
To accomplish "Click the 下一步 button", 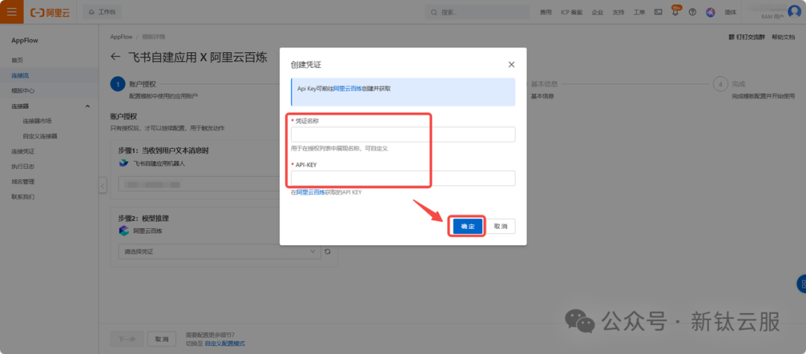I will (x=127, y=339).
